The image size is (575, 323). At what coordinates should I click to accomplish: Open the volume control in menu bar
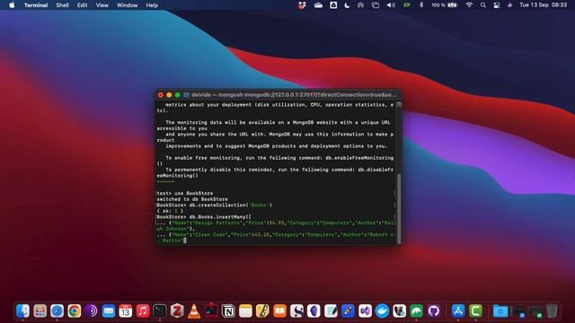pyautogui.click(x=391, y=5)
